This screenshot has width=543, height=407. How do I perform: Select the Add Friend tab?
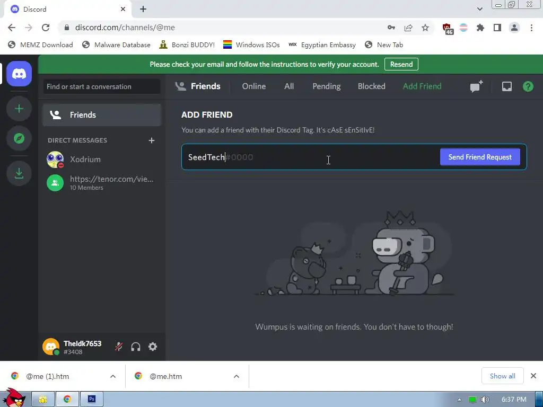click(x=422, y=86)
